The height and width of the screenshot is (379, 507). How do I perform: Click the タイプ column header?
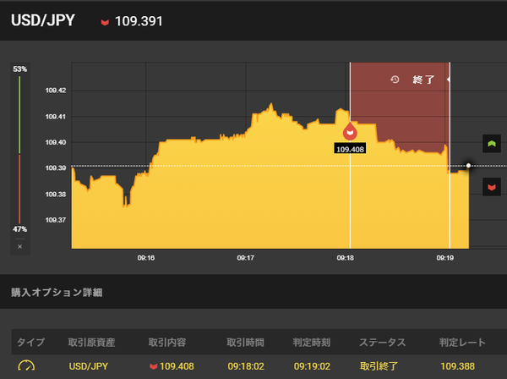(x=30, y=342)
